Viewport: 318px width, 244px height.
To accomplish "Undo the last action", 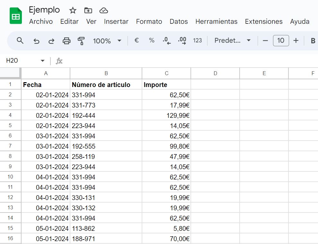I will click(x=36, y=41).
